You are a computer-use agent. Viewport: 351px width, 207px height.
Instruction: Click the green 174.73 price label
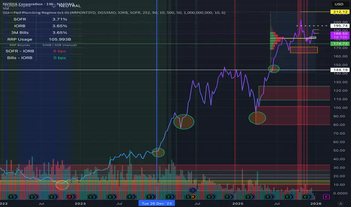(340, 44)
